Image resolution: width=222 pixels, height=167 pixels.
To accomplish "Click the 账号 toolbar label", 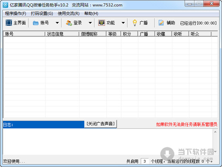I will [45, 23].
